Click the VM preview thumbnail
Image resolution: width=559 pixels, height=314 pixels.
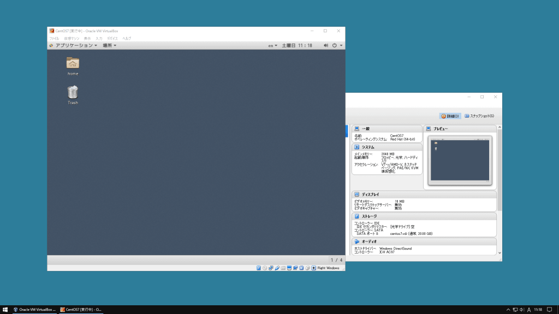(x=460, y=160)
